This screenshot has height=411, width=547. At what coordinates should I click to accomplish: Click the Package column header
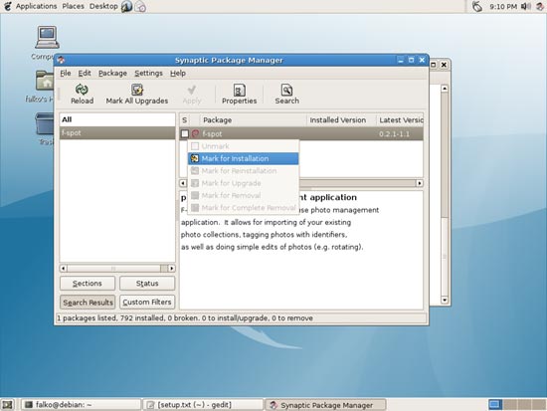(253, 120)
